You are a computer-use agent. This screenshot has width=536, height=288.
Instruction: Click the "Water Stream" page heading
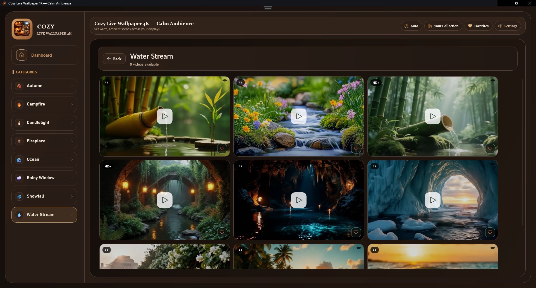coord(152,56)
